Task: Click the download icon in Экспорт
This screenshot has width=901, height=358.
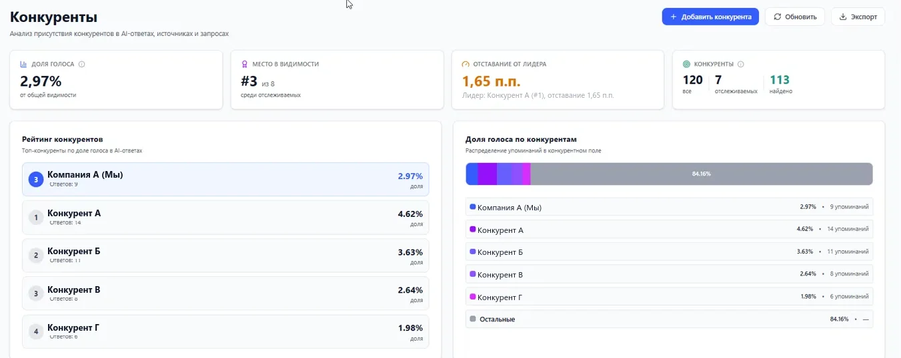Action: [843, 17]
